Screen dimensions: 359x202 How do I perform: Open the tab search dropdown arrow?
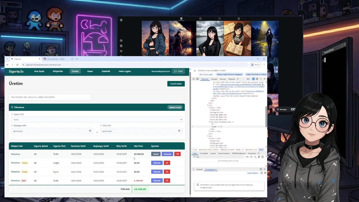coord(8,59)
